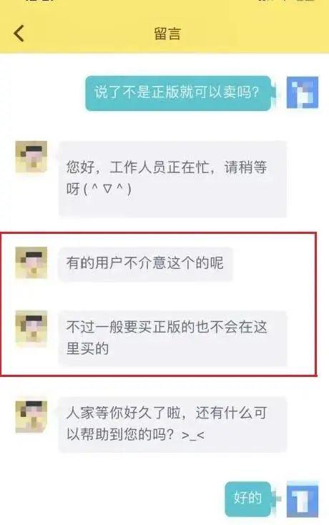Tap the 留言 page title
The height and width of the screenshot is (525, 329).
tap(167, 34)
